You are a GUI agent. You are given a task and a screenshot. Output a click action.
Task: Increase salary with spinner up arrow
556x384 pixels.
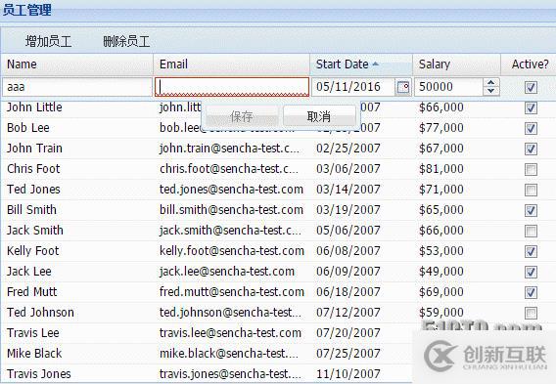click(x=491, y=83)
